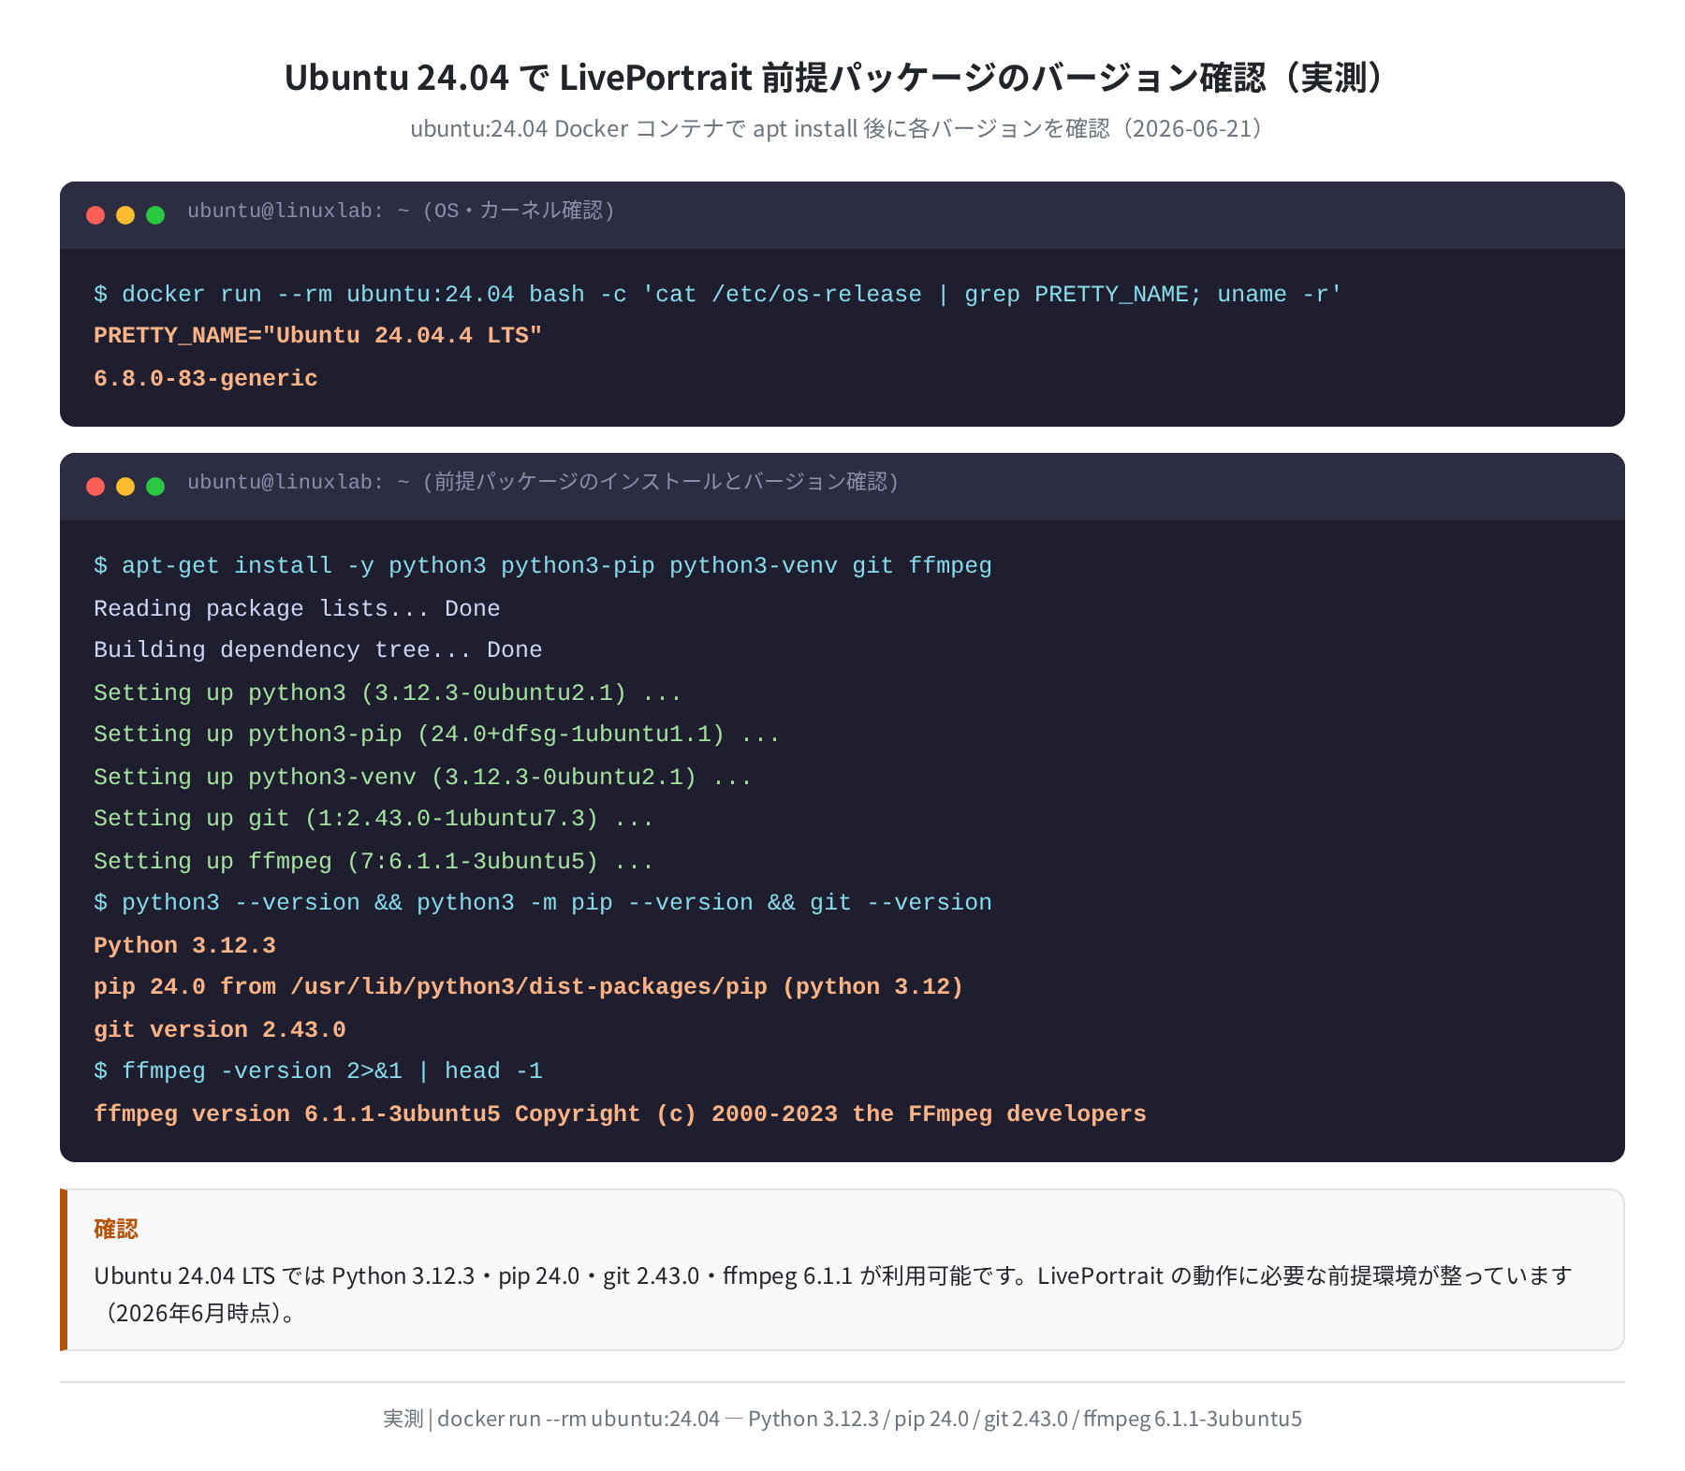Click the docker run --rm ubuntu:24.04 command line

click(x=718, y=294)
